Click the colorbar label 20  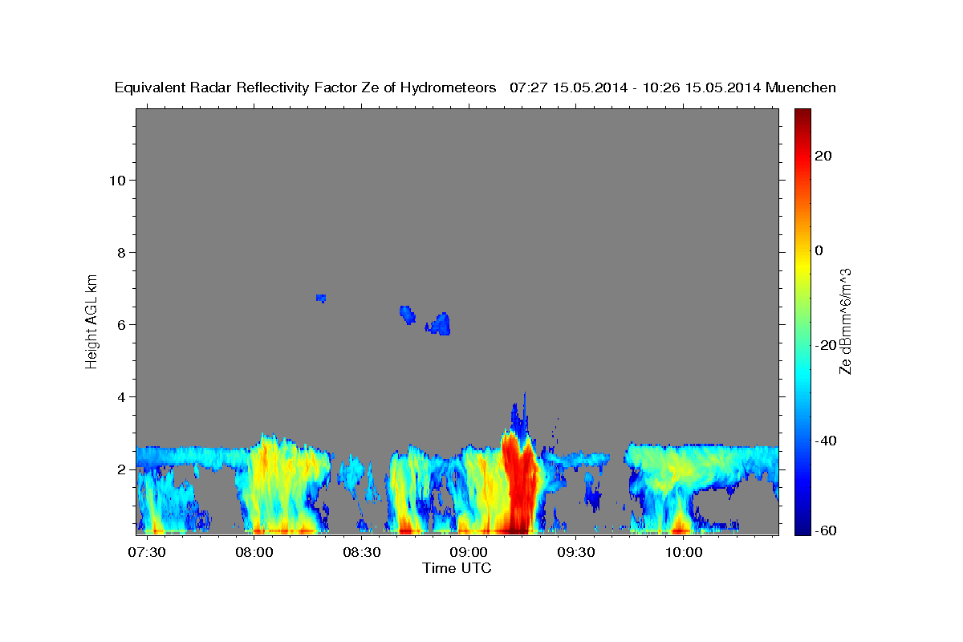click(x=823, y=156)
